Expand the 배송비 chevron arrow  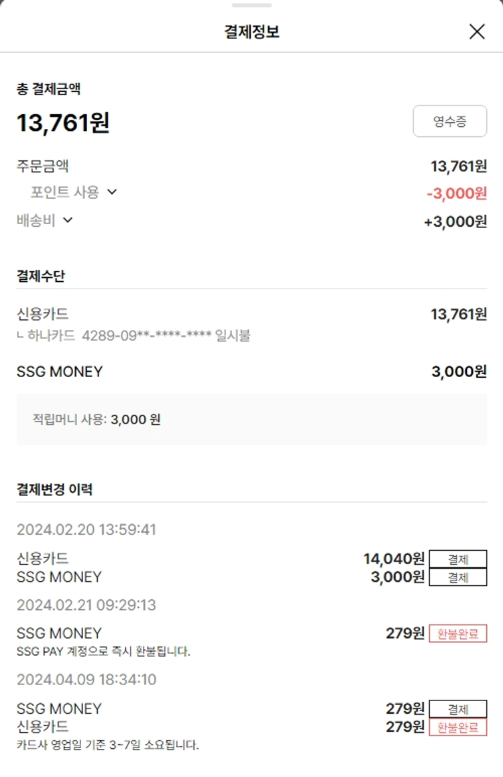[x=67, y=220]
